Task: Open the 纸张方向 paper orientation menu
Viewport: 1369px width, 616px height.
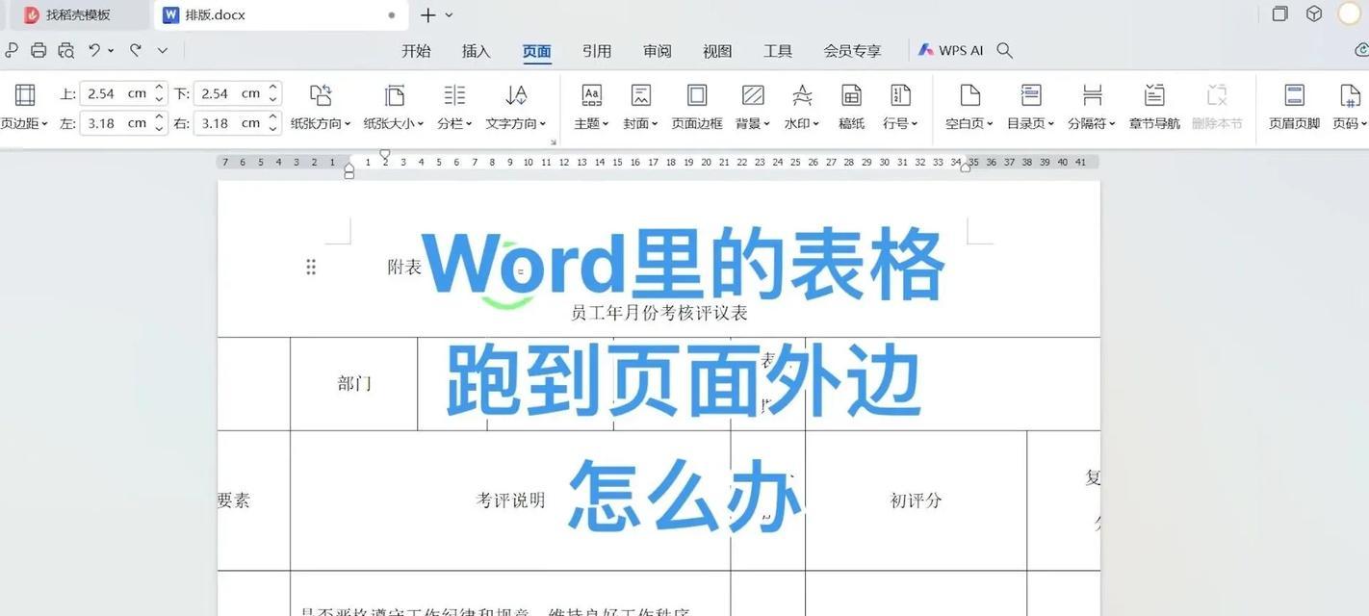Action: click(x=321, y=107)
